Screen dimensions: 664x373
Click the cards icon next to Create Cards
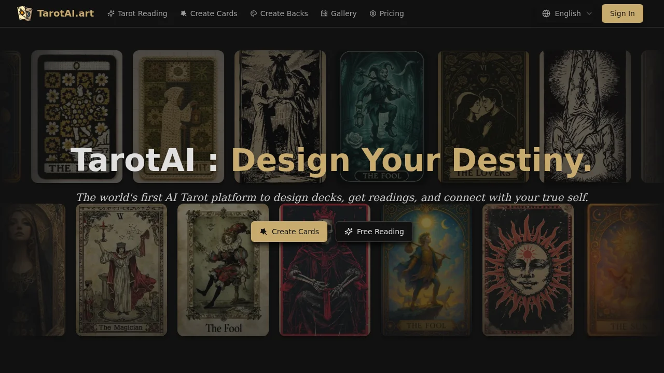(183, 13)
